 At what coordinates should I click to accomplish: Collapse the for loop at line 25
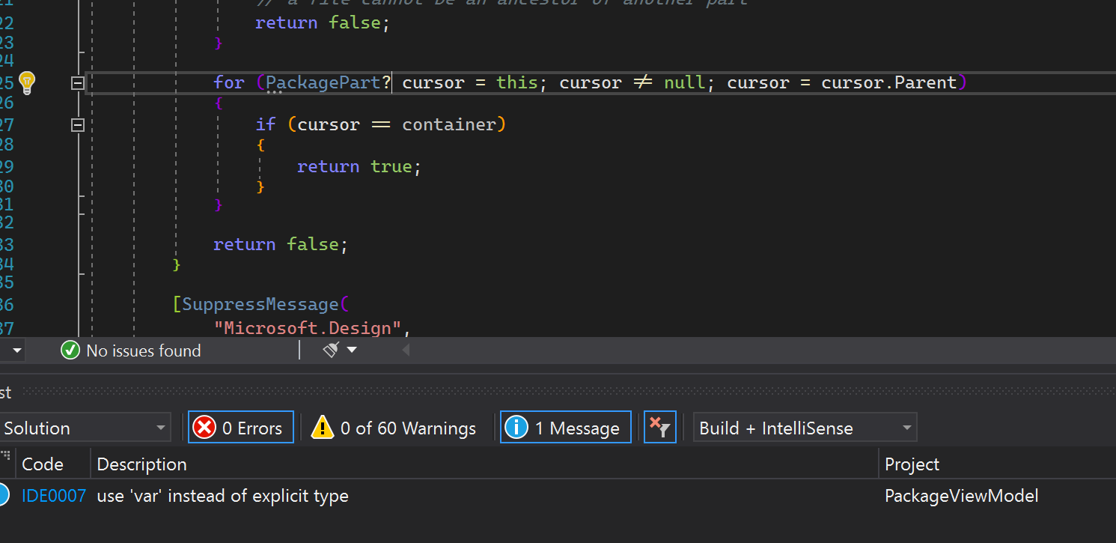(77, 82)
